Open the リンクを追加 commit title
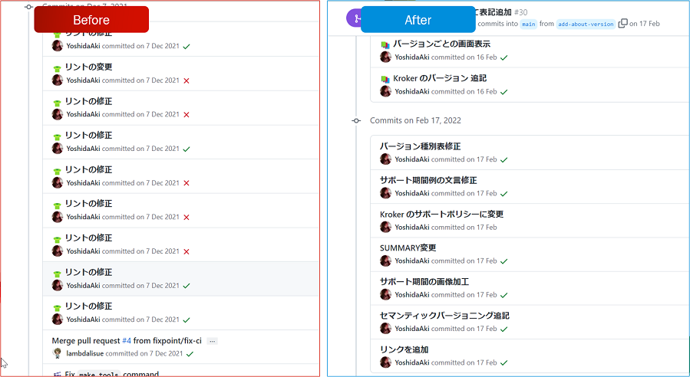The width and height of the screenshot is (690, 377). tap(404, 349)
